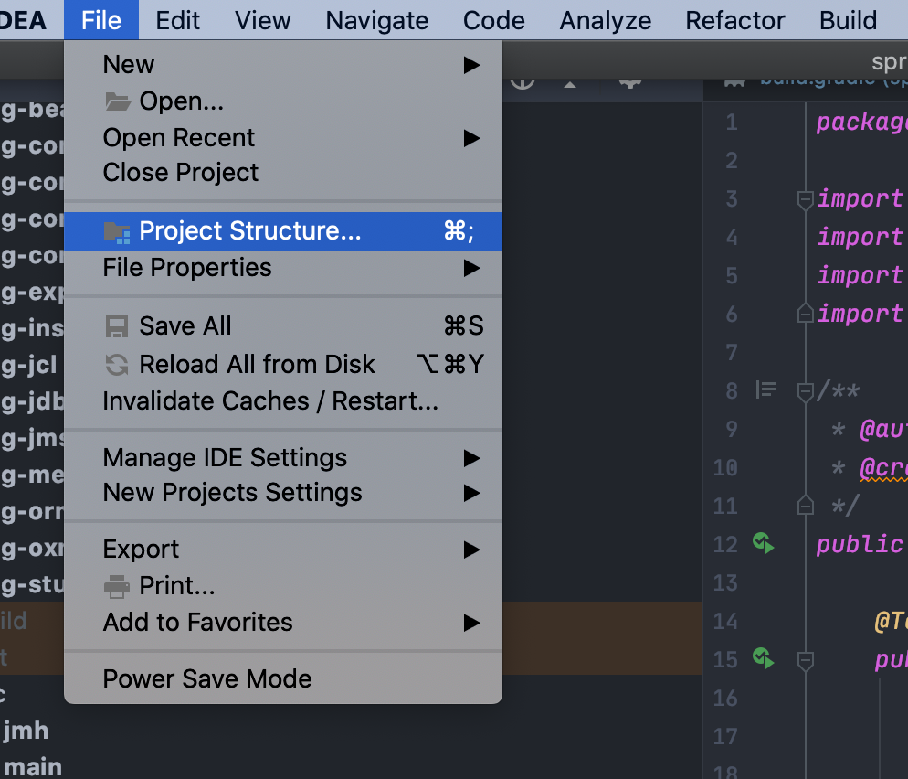The image size is (908, 779).
Task: Toggle Power Save Mode in File menu
Action: point(207,679)
